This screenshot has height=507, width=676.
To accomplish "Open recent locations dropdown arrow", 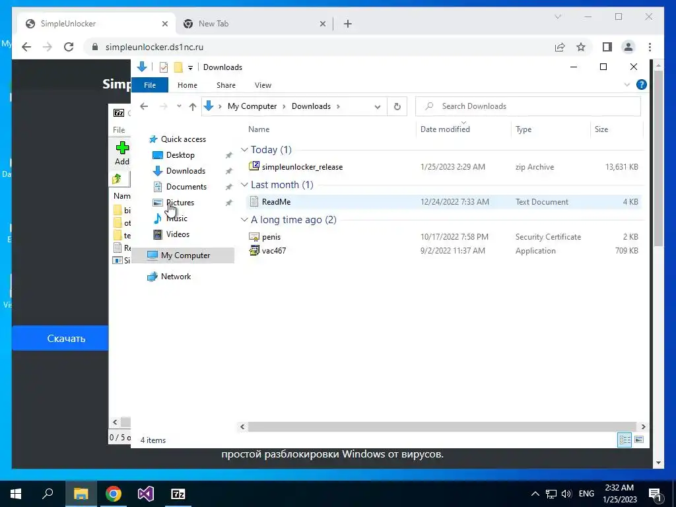I will pos(179,106).
